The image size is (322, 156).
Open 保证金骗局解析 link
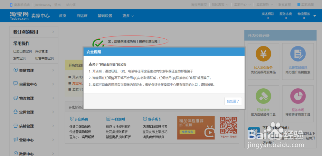[x=80, y=127]
